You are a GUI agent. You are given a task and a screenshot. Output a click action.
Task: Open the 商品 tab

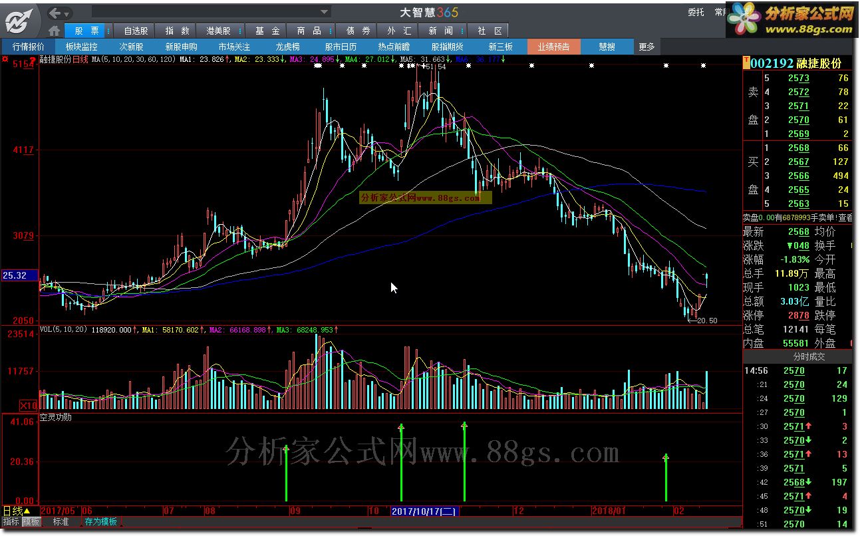click(309, 31)
